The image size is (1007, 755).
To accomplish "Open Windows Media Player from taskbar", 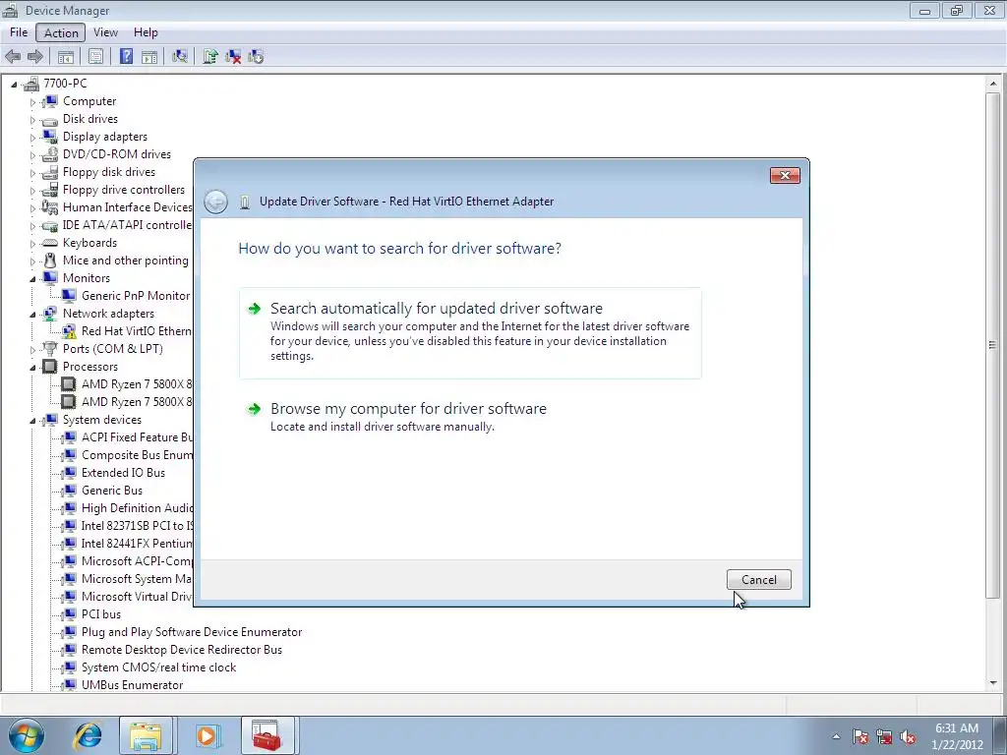I will (207, 735).
